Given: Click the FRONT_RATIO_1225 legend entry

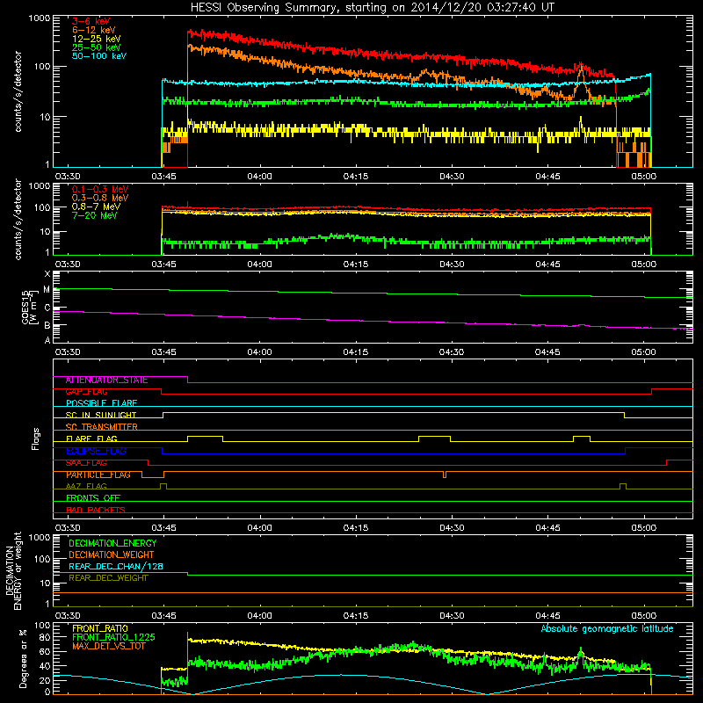Looking at the screenshot, I should point(114,637).
